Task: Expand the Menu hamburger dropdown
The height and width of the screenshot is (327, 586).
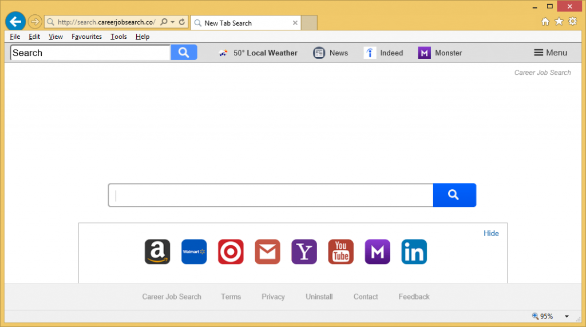Action: [550, 53]
